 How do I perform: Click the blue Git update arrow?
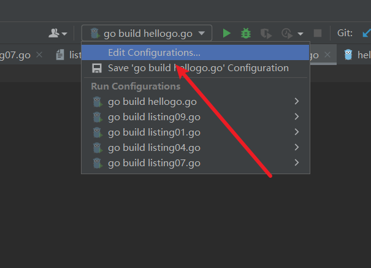click(365, 33)
